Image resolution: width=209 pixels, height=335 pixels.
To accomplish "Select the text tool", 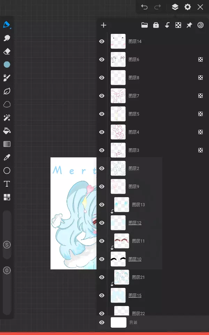I will click(7, 184).
